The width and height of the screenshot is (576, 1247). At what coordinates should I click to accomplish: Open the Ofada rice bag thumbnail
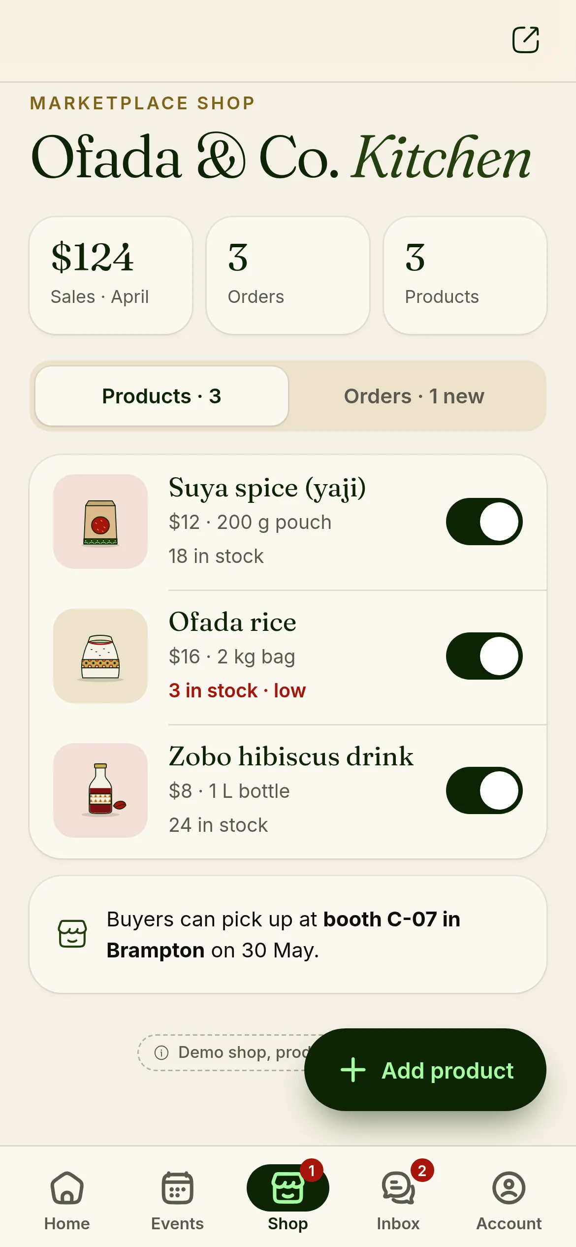point(100,656)
